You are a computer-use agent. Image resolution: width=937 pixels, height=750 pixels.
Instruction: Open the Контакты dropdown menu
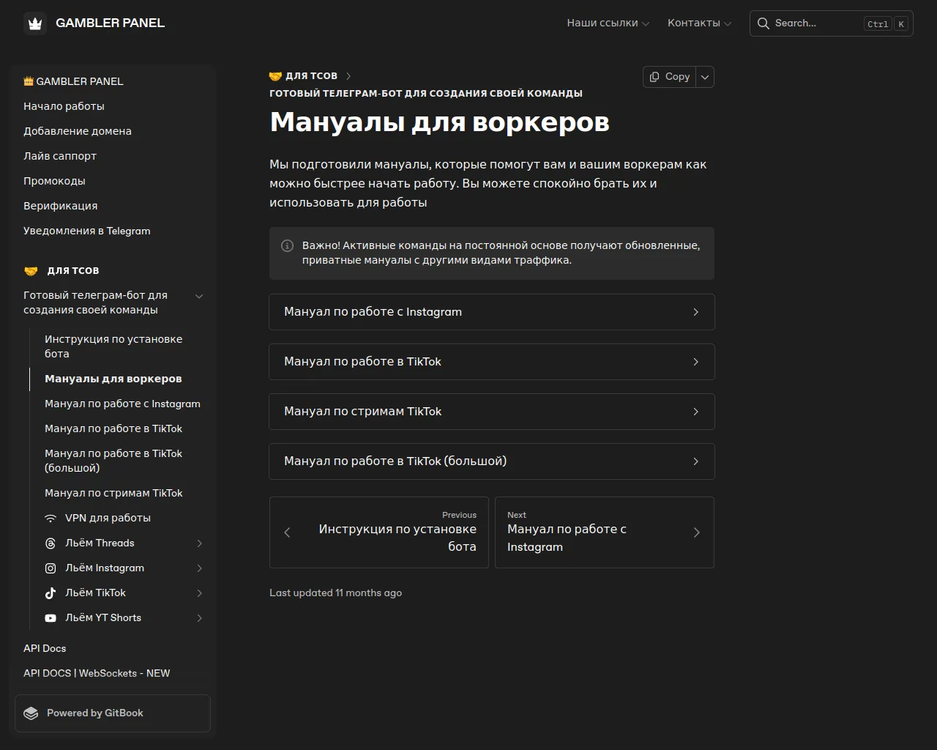click(699, 23)
